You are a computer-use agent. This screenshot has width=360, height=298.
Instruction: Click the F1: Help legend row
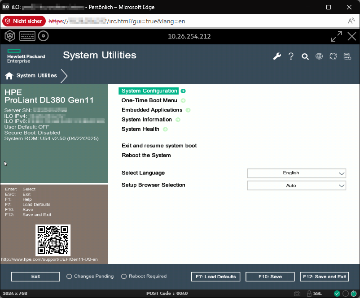point(18,199)
